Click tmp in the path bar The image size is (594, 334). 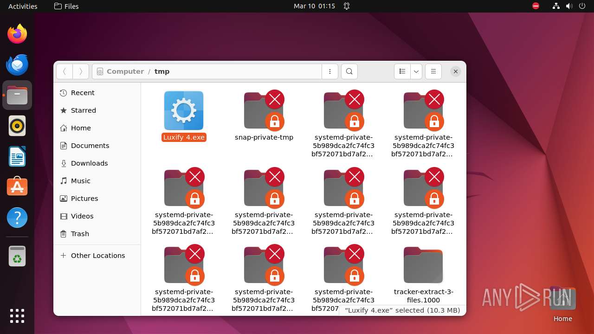coord(162,71)
